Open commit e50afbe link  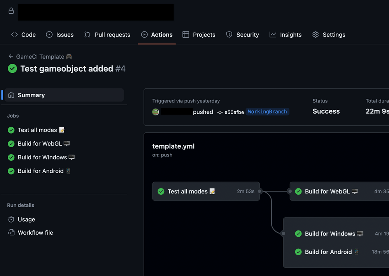pos(234,112)
